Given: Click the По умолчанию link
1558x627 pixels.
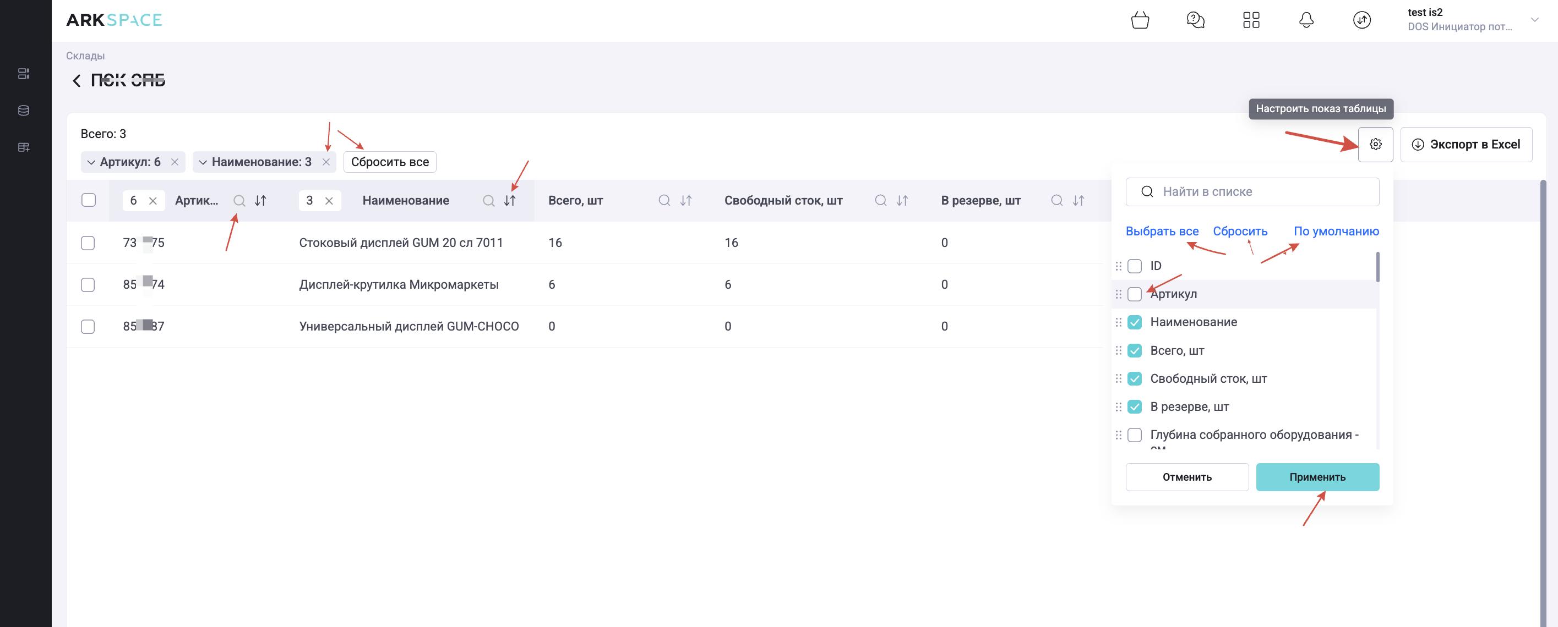Looking at the screenshot, I should coord(1336,232).
